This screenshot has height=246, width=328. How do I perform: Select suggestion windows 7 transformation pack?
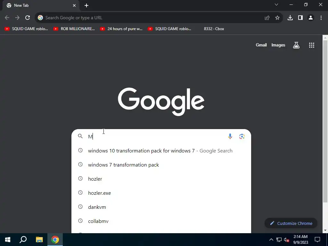click(x=161, y=165)
